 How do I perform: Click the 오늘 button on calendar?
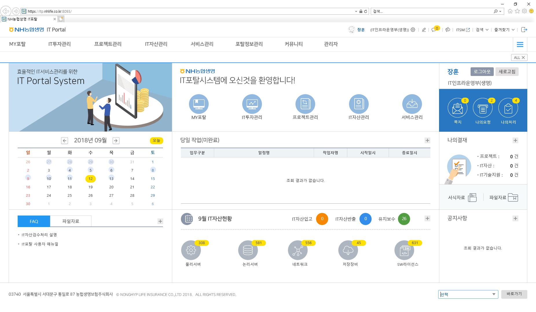[x=157, y=140]
